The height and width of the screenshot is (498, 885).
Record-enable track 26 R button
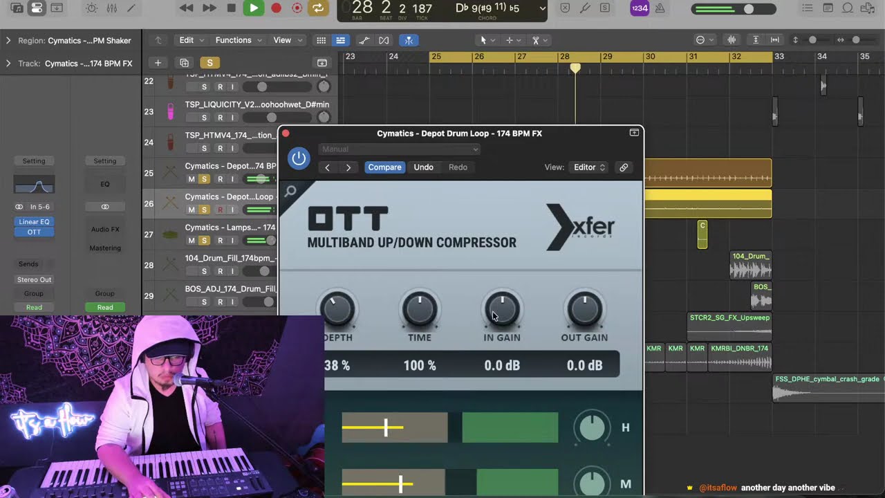(220, 210)
